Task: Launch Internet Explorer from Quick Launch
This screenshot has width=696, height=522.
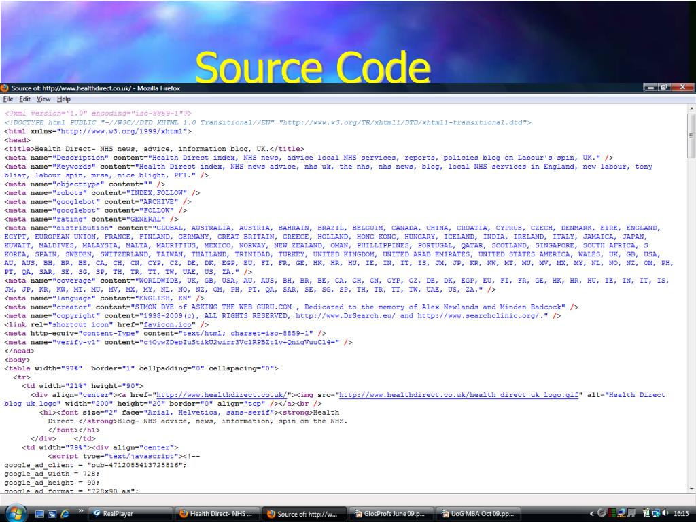Action: pos(65,514)
